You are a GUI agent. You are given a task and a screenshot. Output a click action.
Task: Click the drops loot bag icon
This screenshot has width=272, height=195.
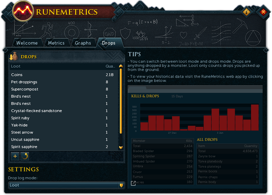13,56
